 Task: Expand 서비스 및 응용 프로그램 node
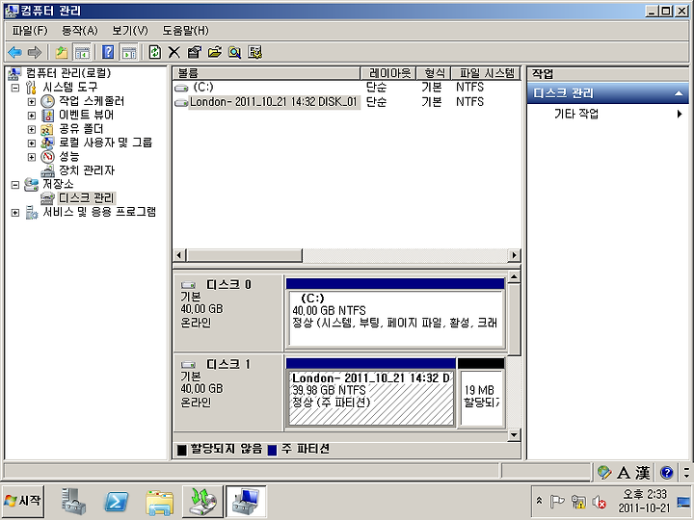point(15,213)
